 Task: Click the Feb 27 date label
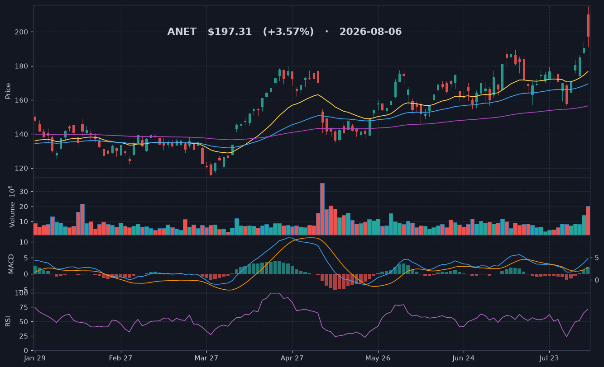coord(121,358)
